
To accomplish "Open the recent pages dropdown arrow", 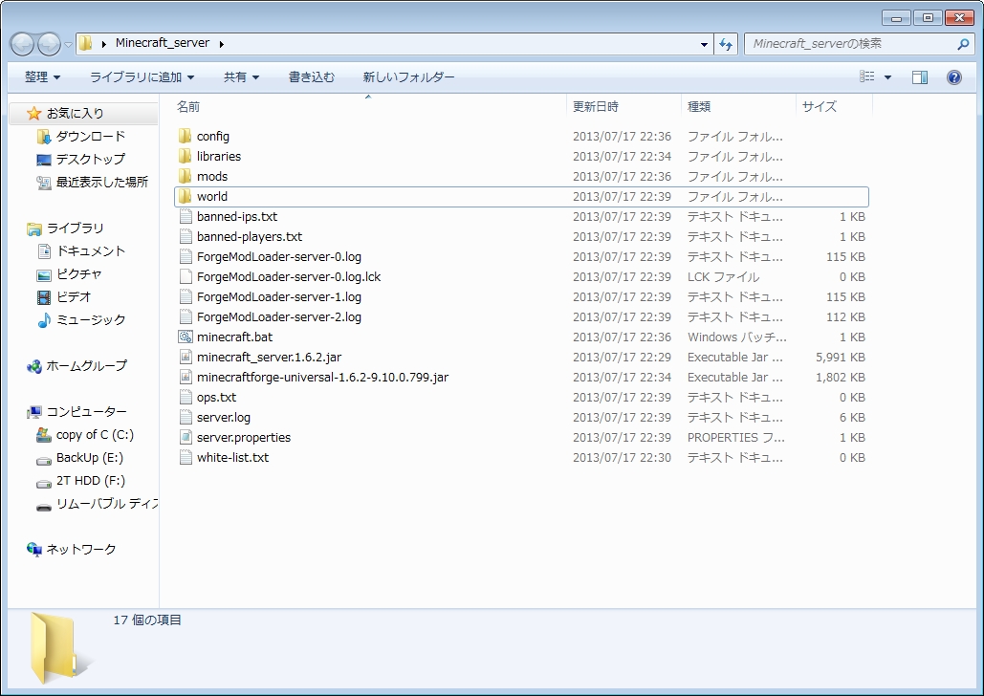I will click(x=69, y=45).
